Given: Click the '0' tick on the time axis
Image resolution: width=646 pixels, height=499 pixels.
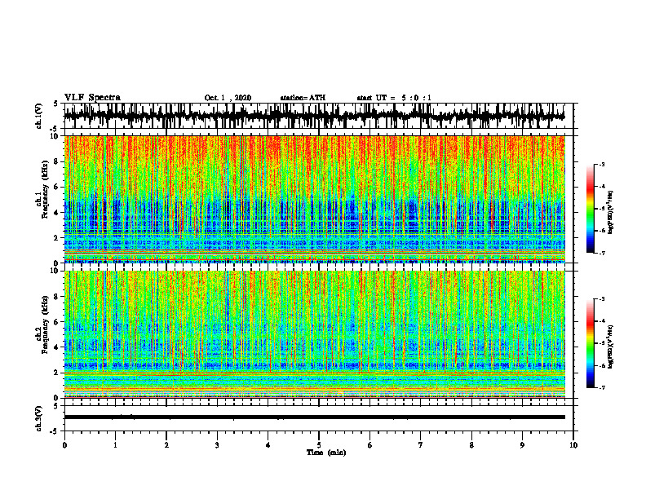Looking at the screenshot, I should click(x=64, y=445).
